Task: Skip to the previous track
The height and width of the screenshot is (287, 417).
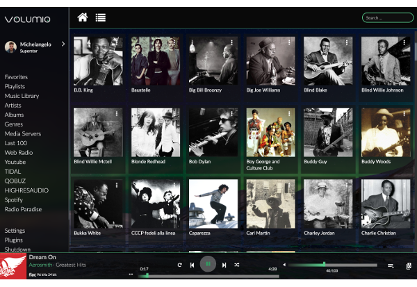Action: coord(192,265)
